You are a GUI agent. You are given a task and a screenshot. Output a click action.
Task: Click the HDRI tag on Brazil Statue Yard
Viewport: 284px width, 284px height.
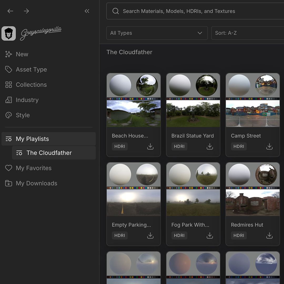pyautogui.click(x=179, y=146)
